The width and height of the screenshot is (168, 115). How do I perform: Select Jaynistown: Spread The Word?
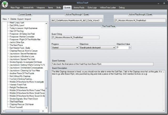[x=22, y=59]
